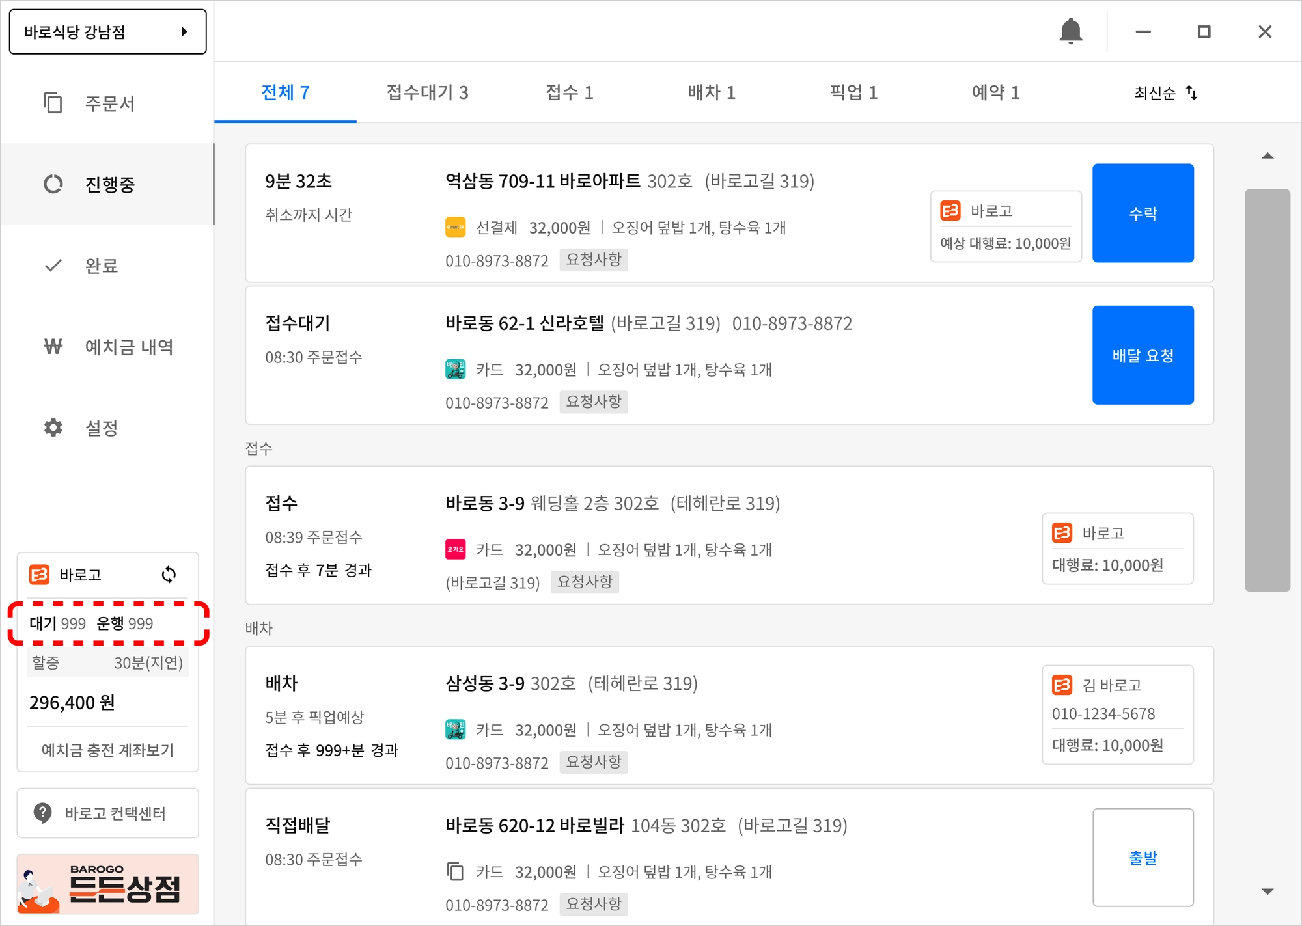The width and height of the screenshot is (1302, 926).
Task: Show 요청사항 for the 역삼동 order
Action: [593, 260]
